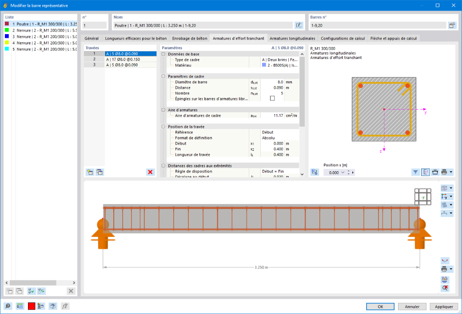Open the Position x dropdown
Screen dimensions: 462x314
coord(343,173)
